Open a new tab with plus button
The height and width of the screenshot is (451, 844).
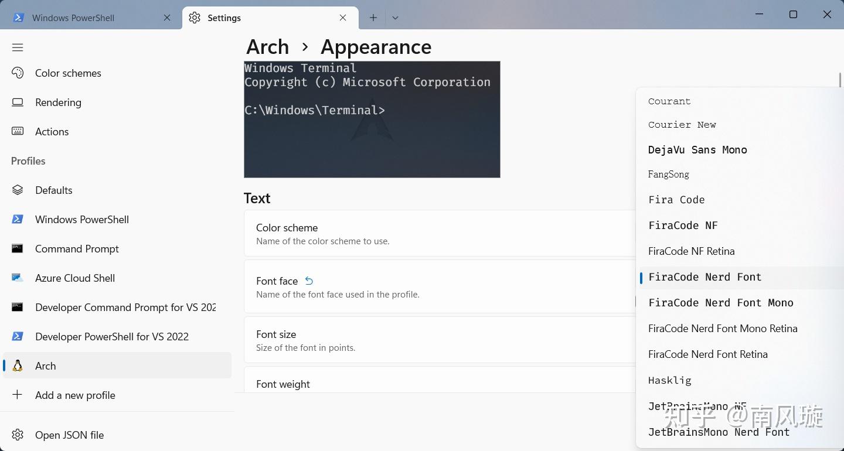(x=373, y=18)
